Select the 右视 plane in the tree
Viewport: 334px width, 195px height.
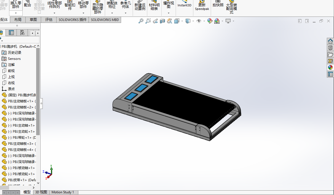point(11,83)
